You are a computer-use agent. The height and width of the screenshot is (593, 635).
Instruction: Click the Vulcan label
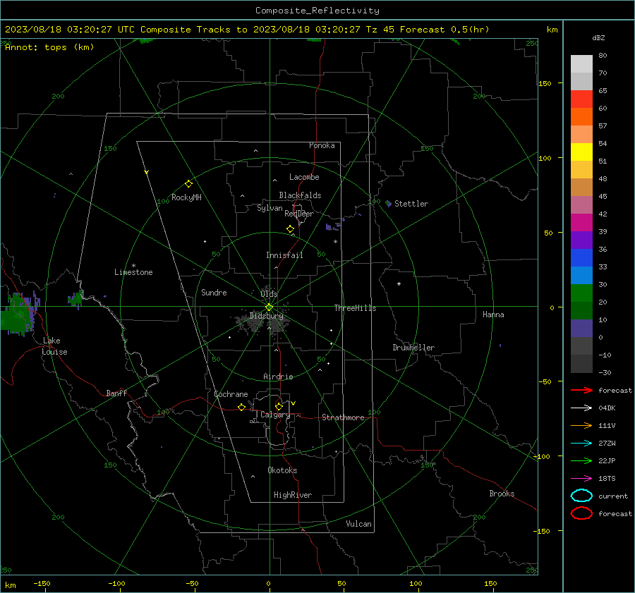tap(358, 524)
